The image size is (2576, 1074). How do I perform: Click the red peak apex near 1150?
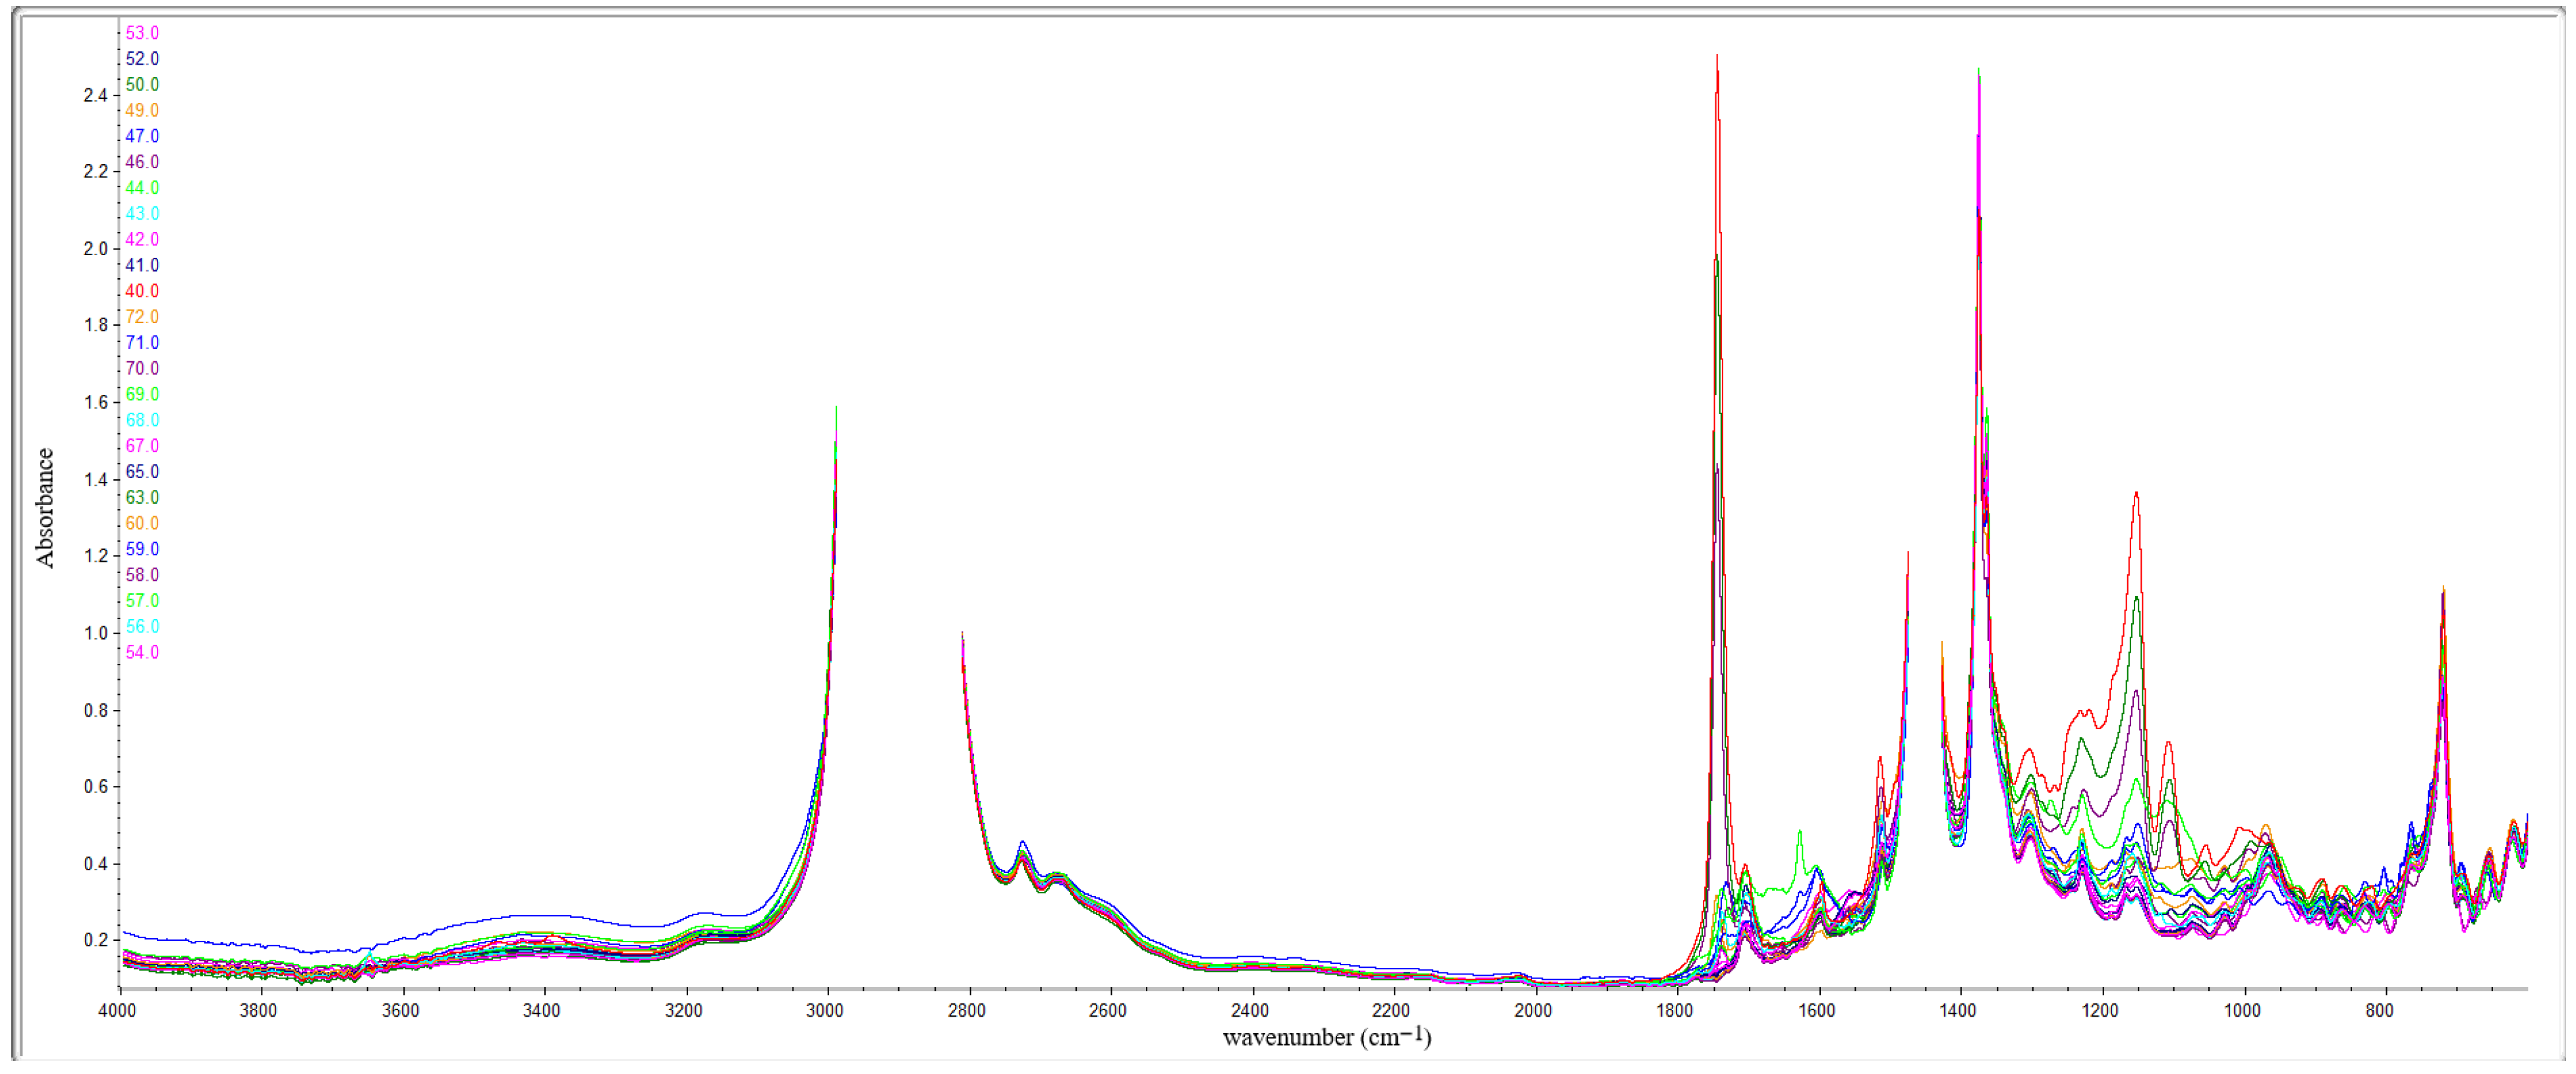2136,493
